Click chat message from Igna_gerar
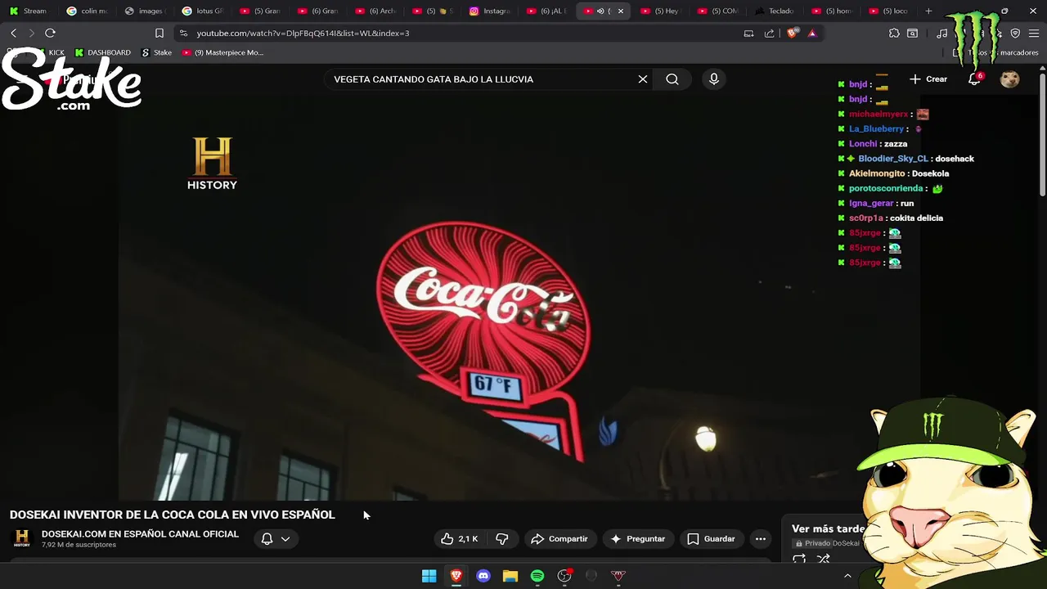This screenshot has width=1047, height=589. tap(907, 204)
